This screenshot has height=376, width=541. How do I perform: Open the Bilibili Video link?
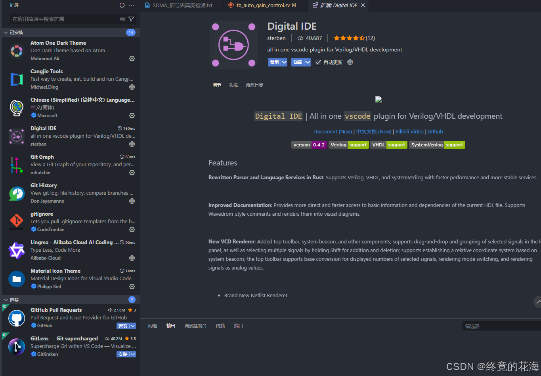(409, 131)
